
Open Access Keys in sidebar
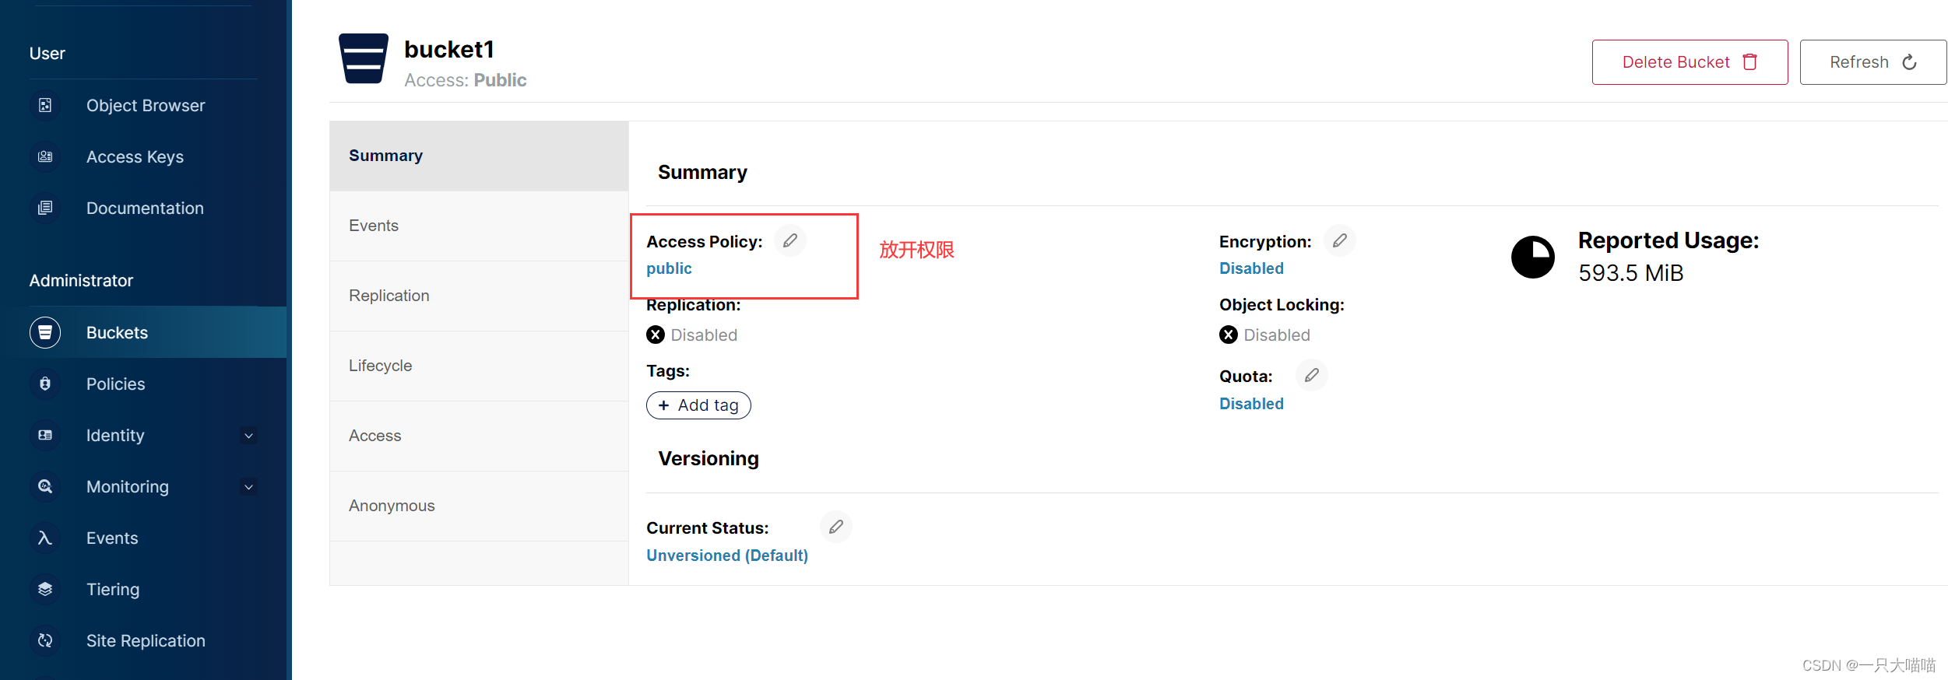coord(135,157)
